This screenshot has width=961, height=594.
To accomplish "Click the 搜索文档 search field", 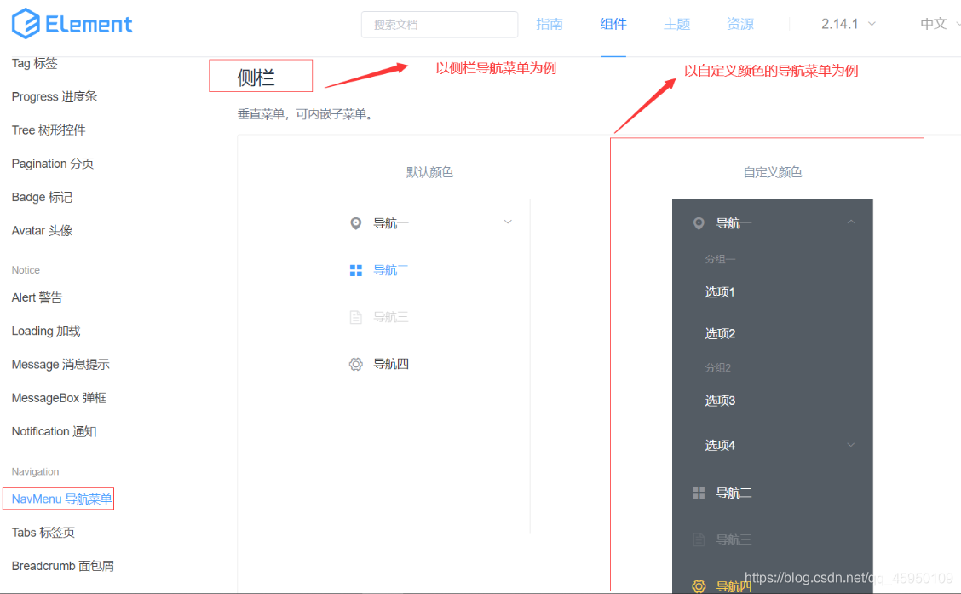I will coord(440,24).
